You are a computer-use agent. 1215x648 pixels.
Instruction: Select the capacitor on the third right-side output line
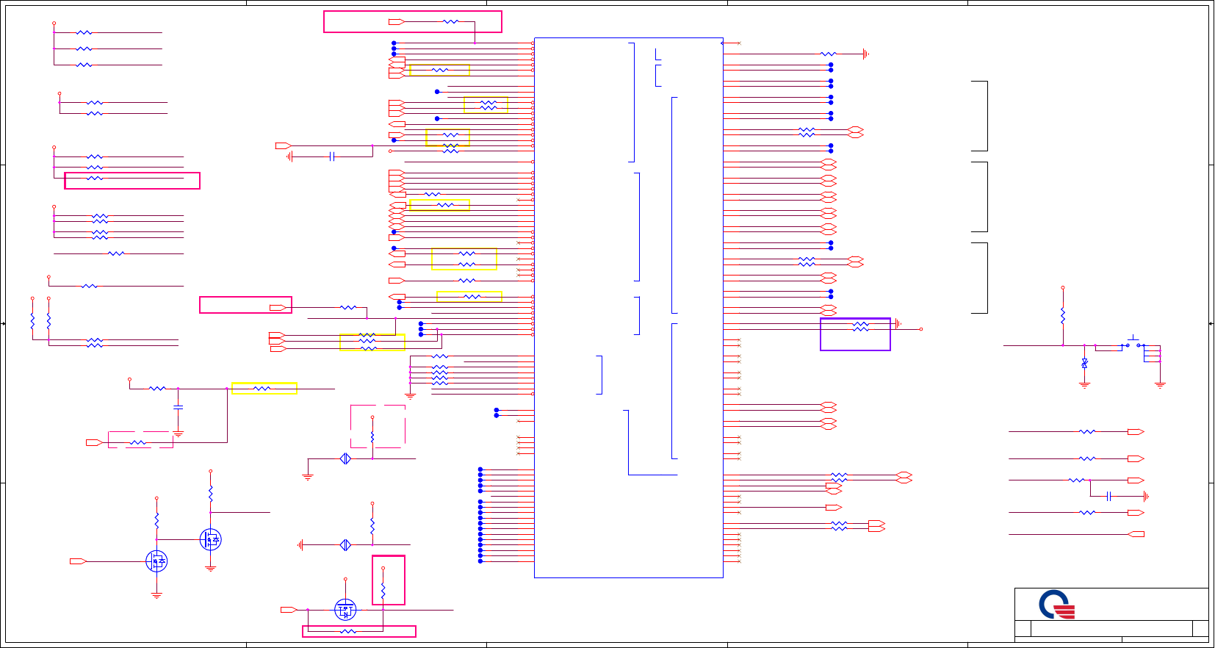tap(1108, 497)
